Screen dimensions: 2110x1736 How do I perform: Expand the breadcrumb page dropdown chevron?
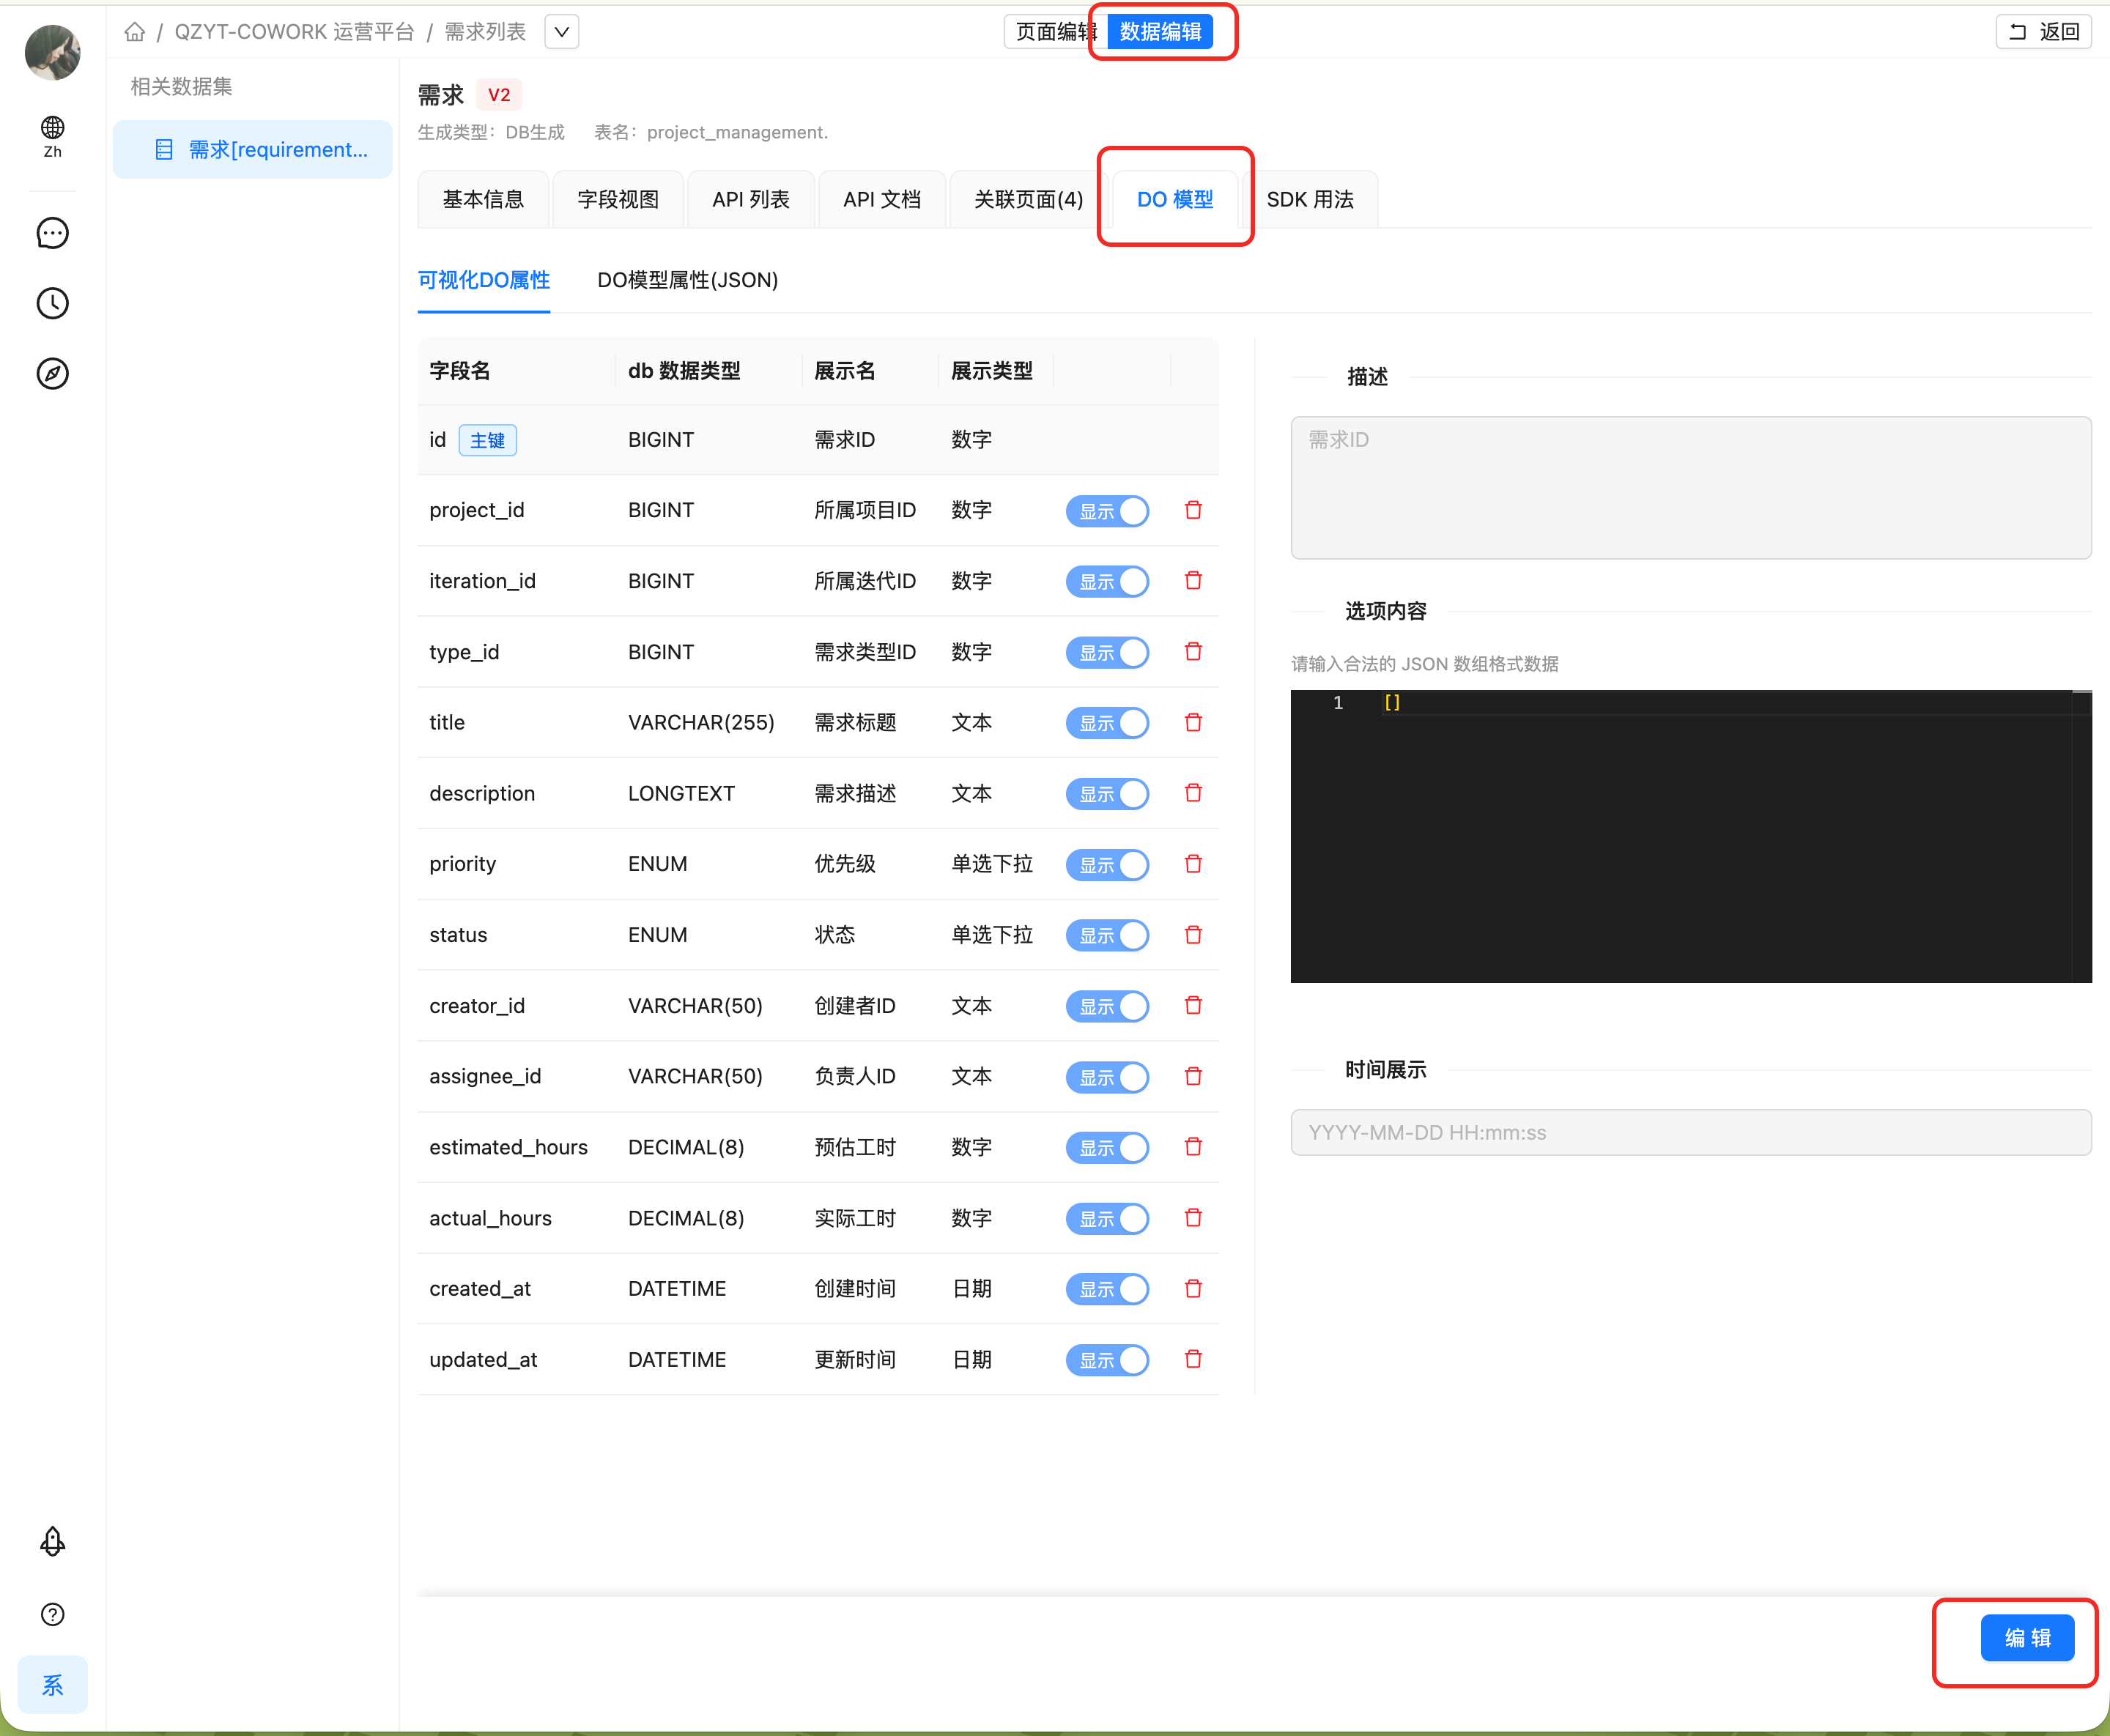562,32
